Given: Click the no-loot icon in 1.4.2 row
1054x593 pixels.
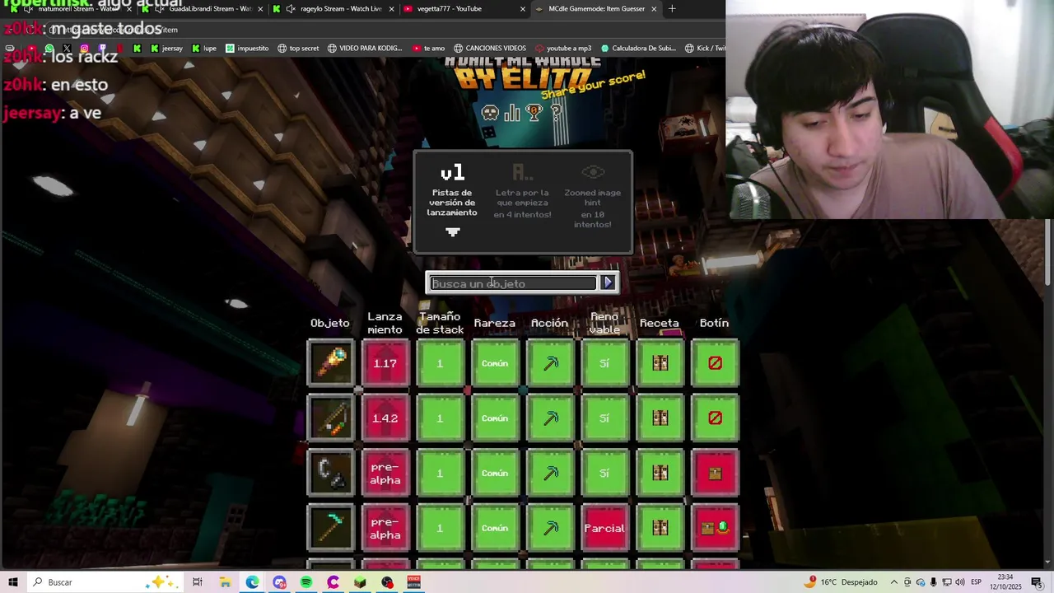Looking at the screenshot, I should [715, 418].
